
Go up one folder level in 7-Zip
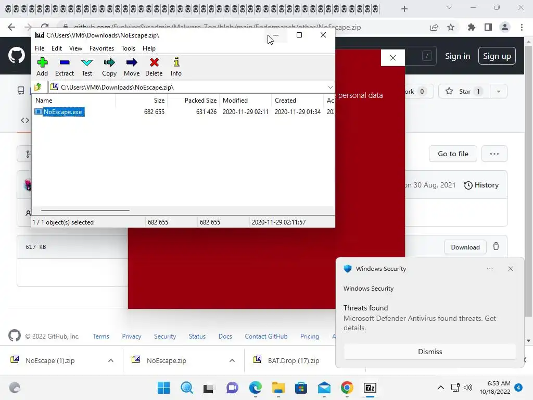(x=38, y=87)
